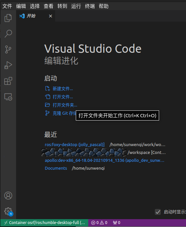Open recent apollo:dev-x86_64-18.04 container entry
Image resolution: width=186 pixels, height=227 pixels.
105,161
